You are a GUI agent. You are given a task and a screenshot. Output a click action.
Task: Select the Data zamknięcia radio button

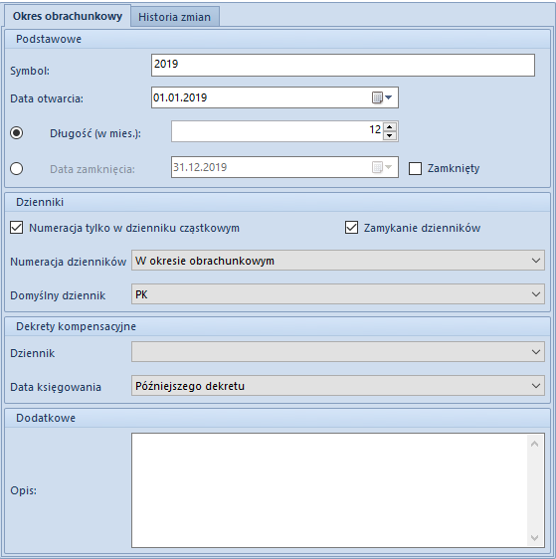tap(16, 168)
